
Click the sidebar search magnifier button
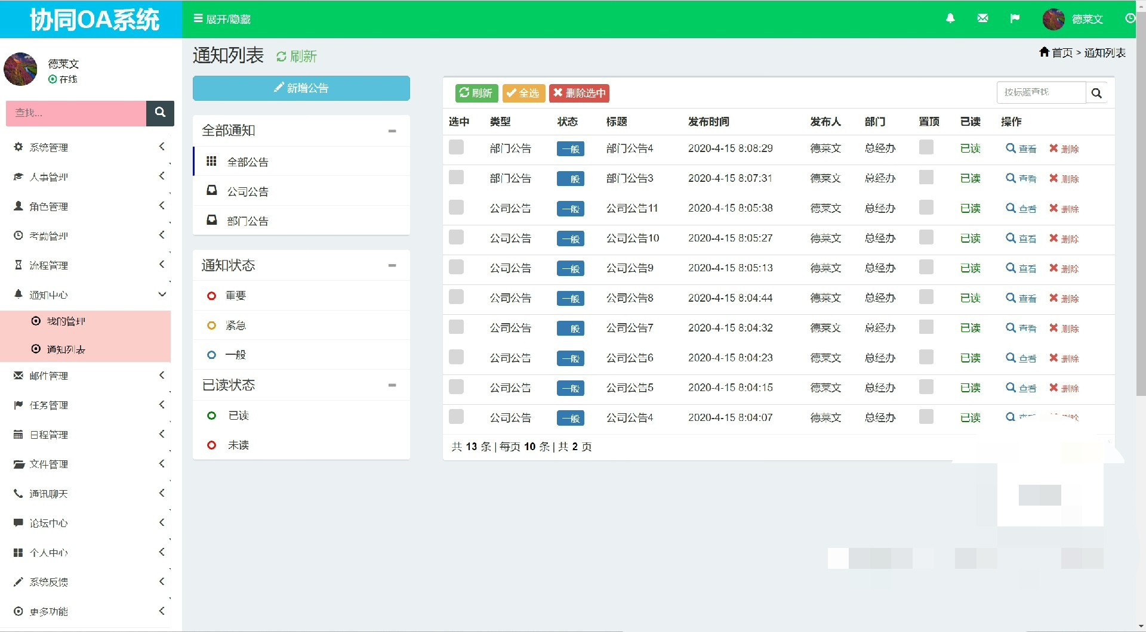(160, 113)
